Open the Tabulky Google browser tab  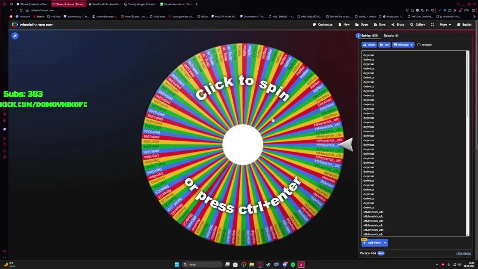139,4
